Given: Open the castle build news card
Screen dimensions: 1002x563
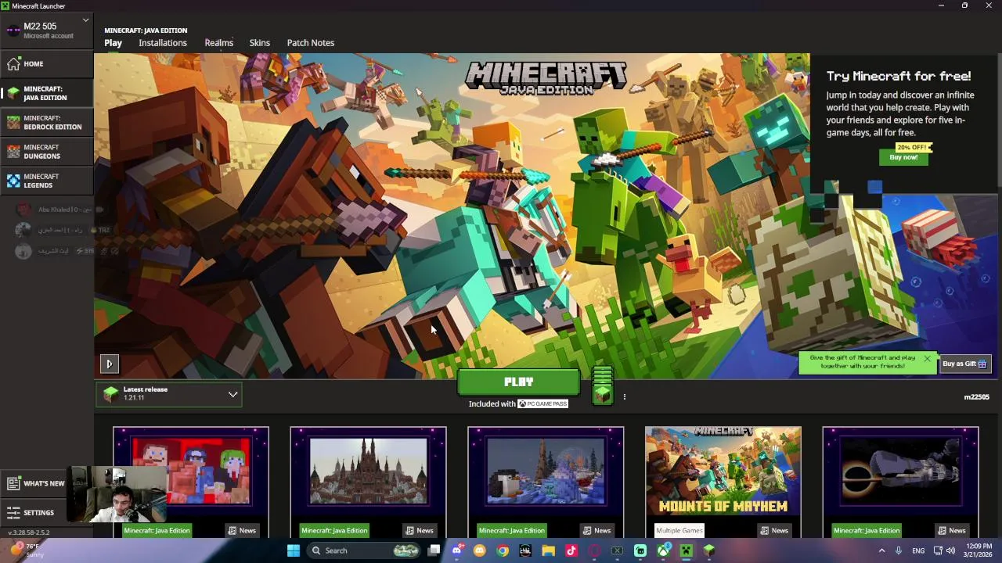Looking at the screenshot, I should pos(368,482).
